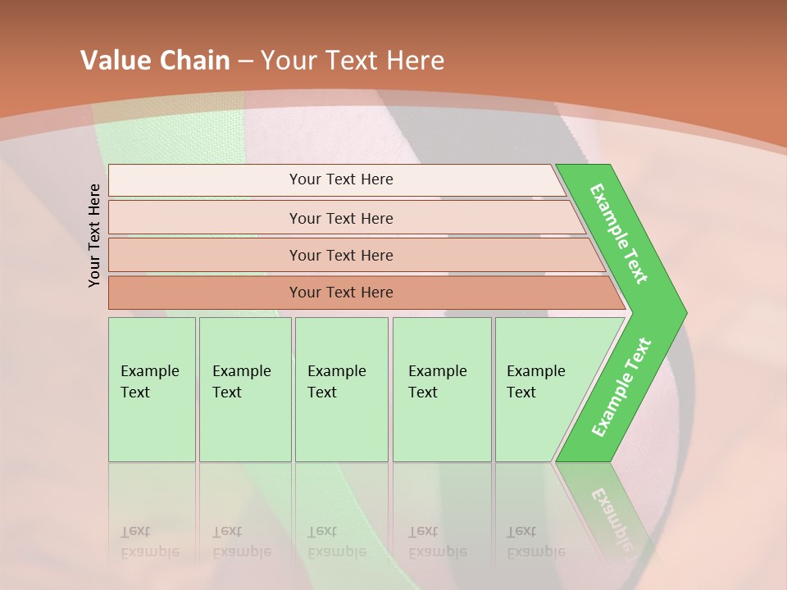Screen dimensions: 787x590
Task: Select the bold "Value Chain" title text
Action: pyautogui.click(x=155, y=60)
